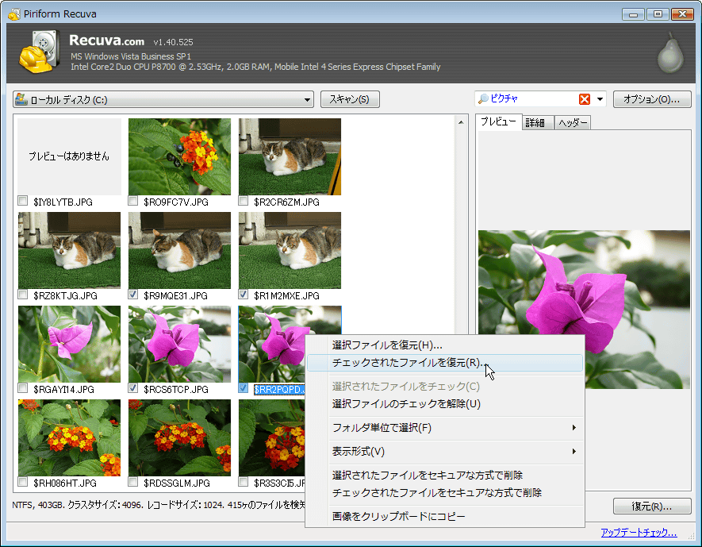Open the アップデートチェック... link

[x=639, y=532]
